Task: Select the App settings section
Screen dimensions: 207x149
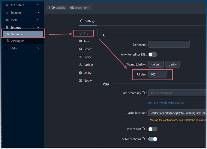Action: coord(84,33)
